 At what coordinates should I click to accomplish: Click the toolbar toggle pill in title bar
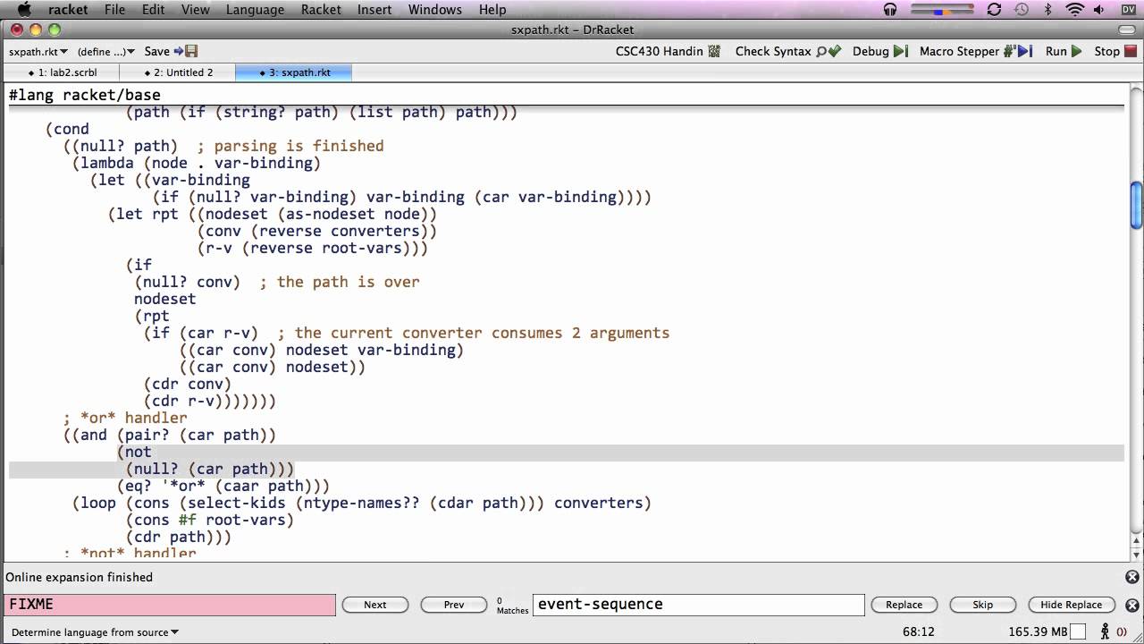pyautogui.click(x=1126, y=30)
